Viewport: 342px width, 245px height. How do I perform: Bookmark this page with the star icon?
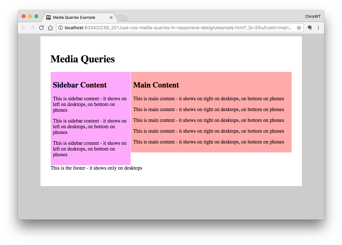299,28
